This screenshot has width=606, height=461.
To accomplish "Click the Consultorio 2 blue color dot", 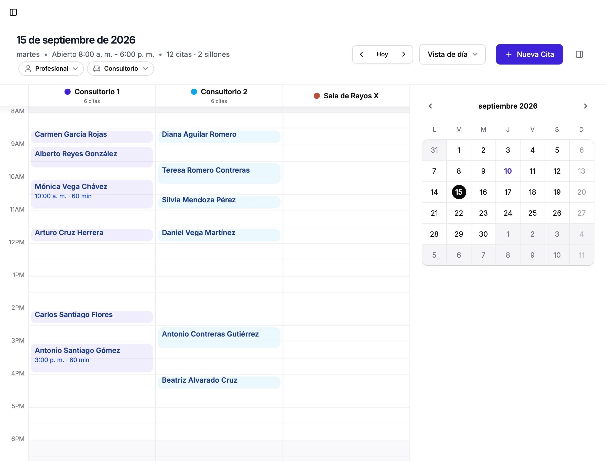I will click(194, 92).
